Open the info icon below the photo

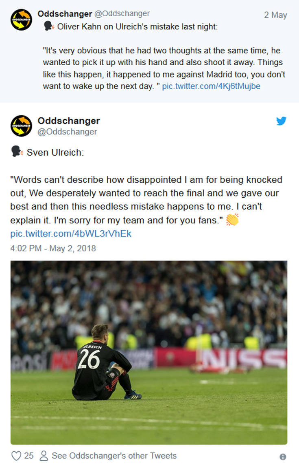[283, 457]
